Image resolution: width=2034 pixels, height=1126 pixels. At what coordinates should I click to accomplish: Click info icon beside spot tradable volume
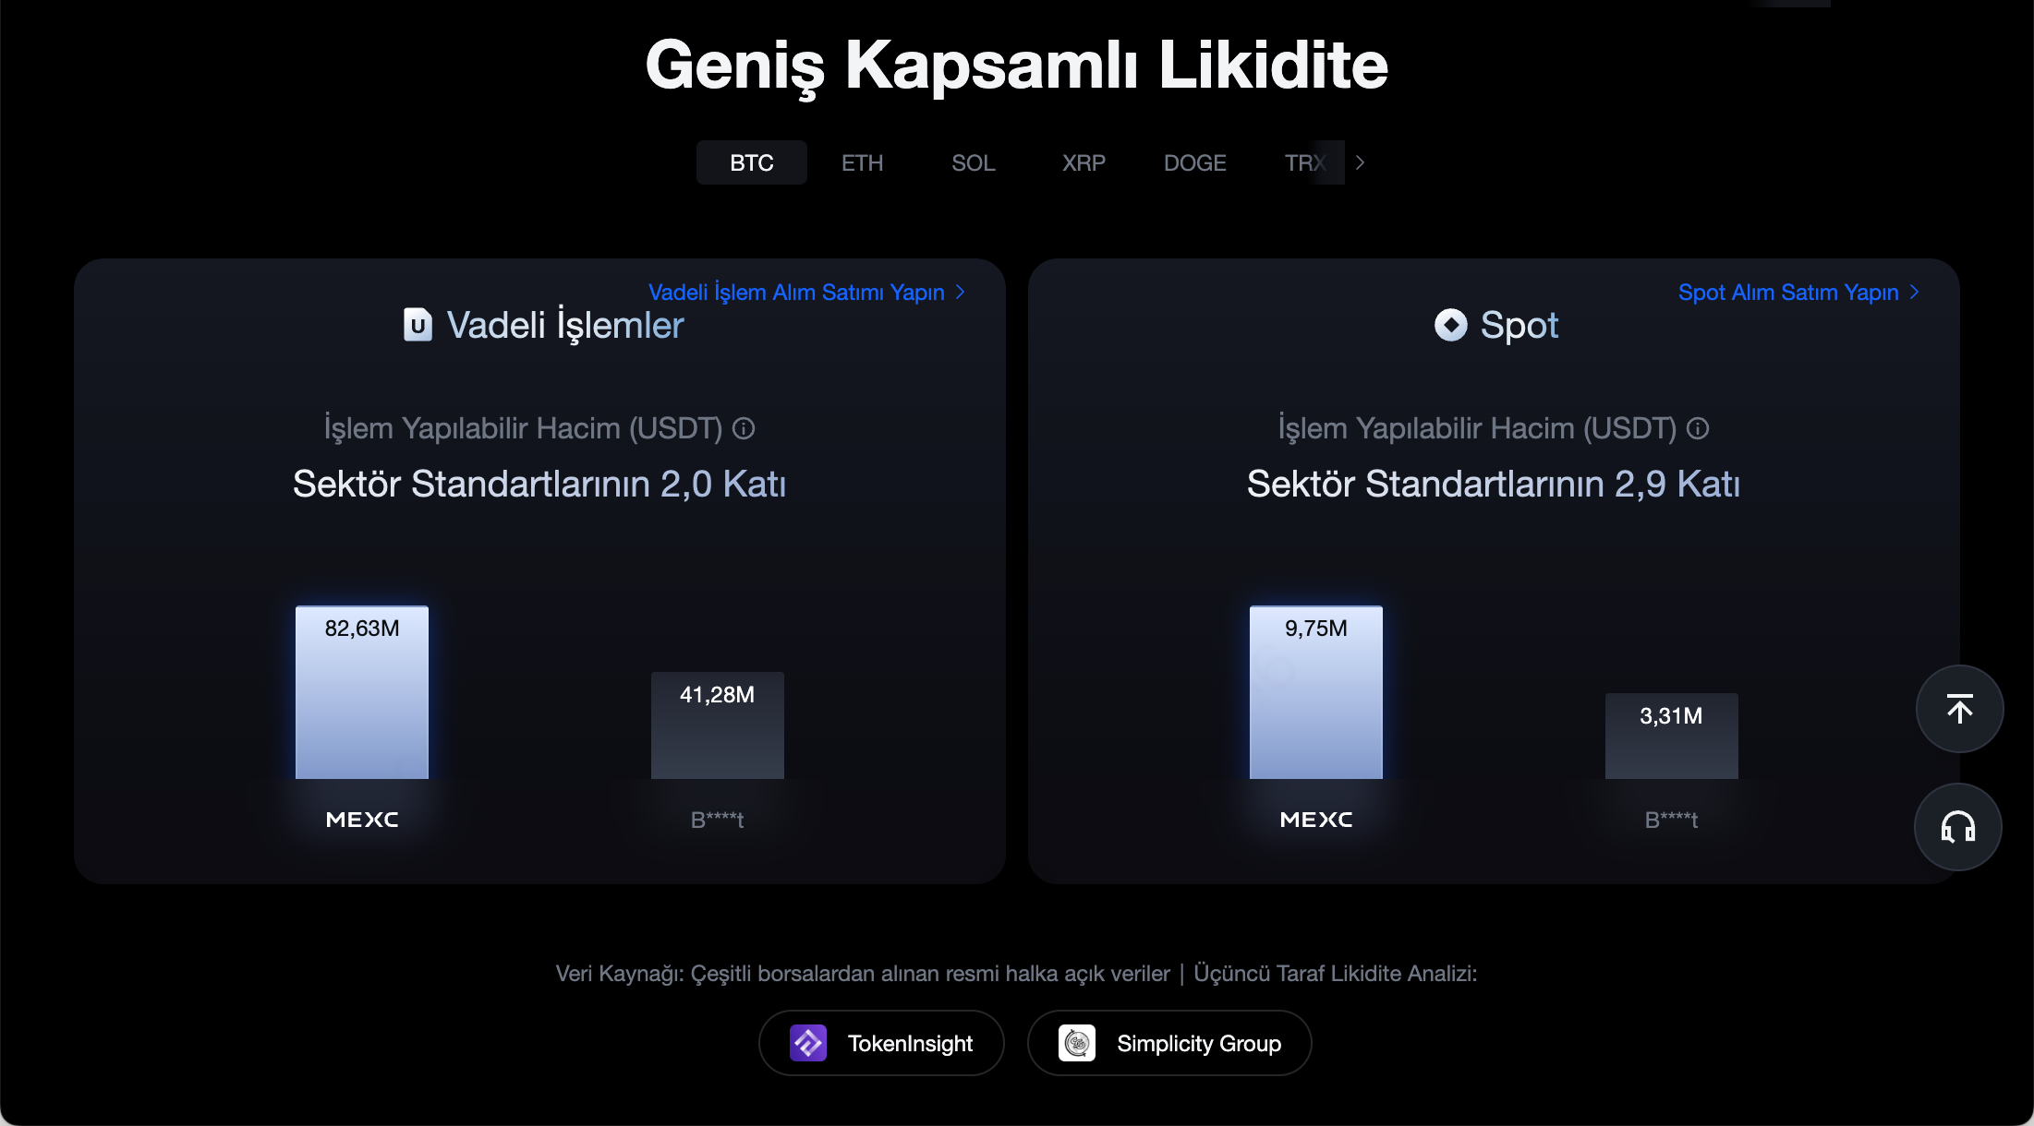pos(1698,428)
